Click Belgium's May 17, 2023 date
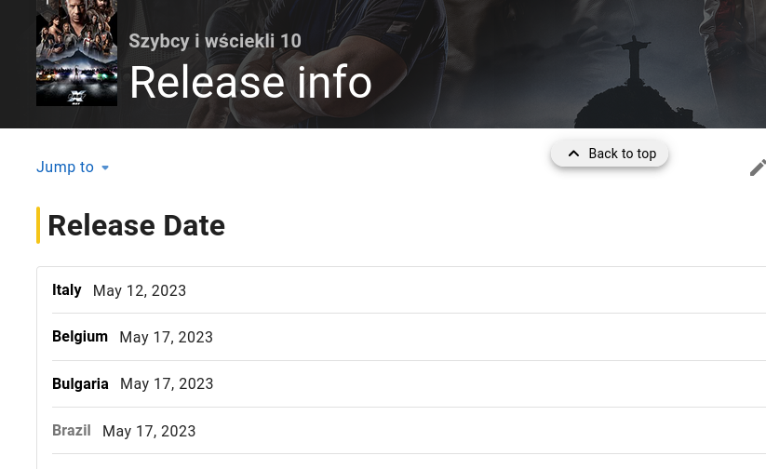The height and width of the screenshot is (469, 766). click(x=167, y=338)
